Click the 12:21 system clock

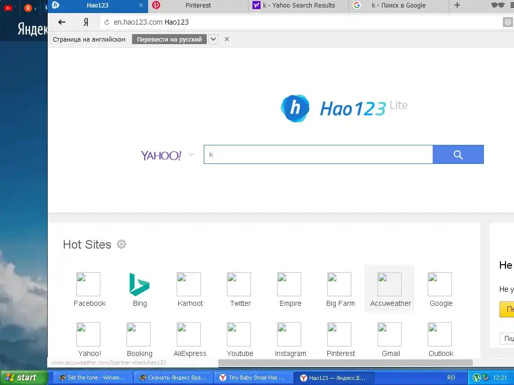500,377
